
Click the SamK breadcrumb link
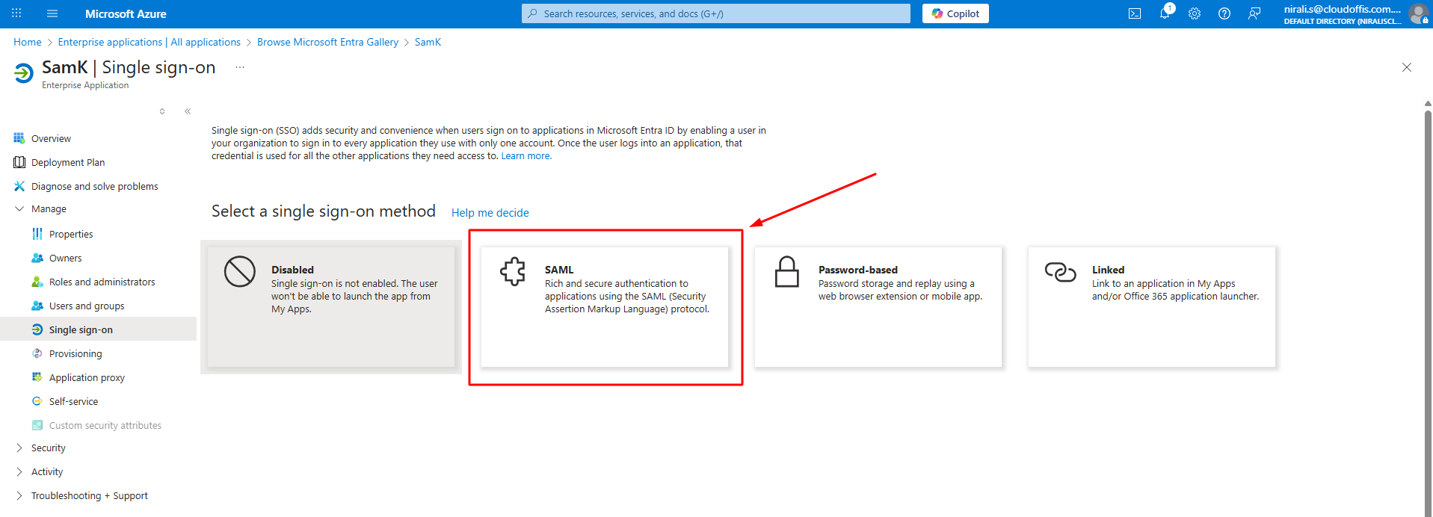pyautogui.click(x=428, y=42)
